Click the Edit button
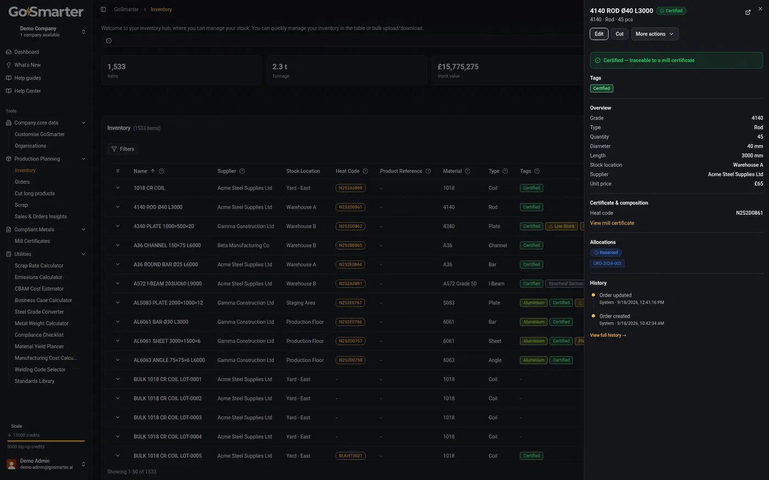This screenshot has width=769, height=480. coord(599,34)
